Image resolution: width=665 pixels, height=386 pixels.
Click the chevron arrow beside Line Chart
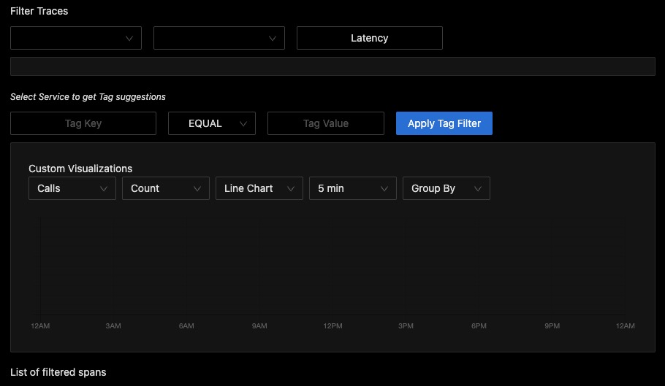point(291,188)
